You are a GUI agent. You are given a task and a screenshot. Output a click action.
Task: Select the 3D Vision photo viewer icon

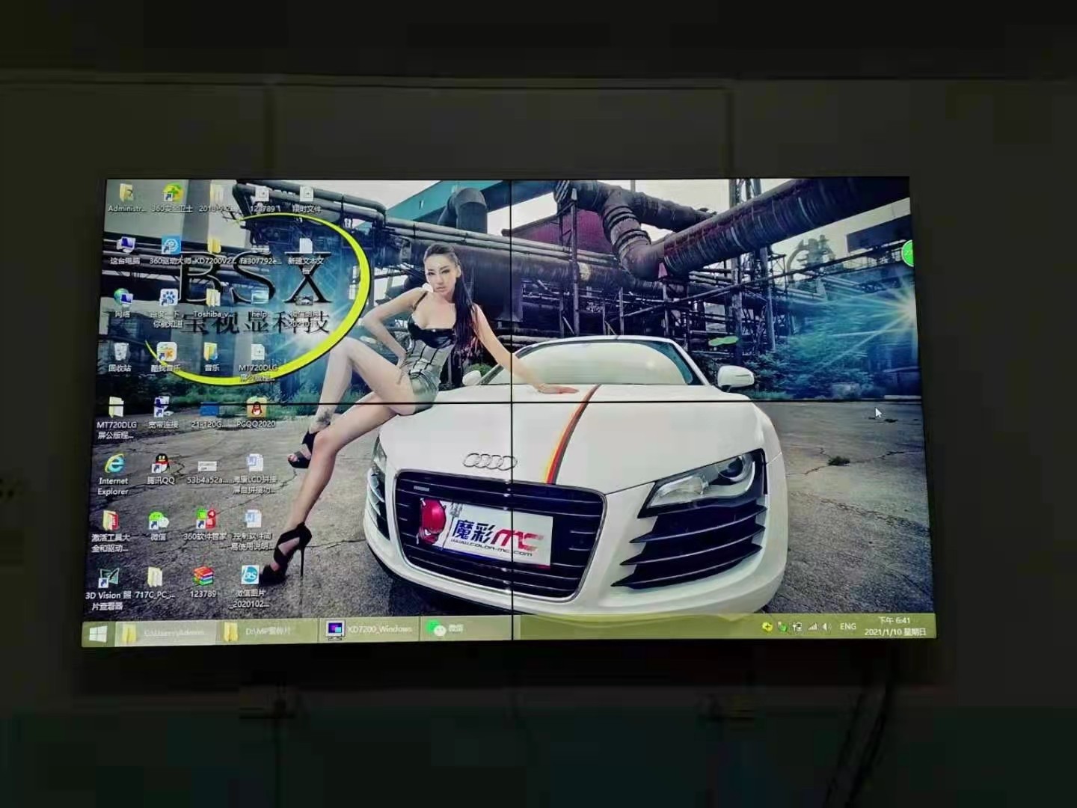point(108,579)
